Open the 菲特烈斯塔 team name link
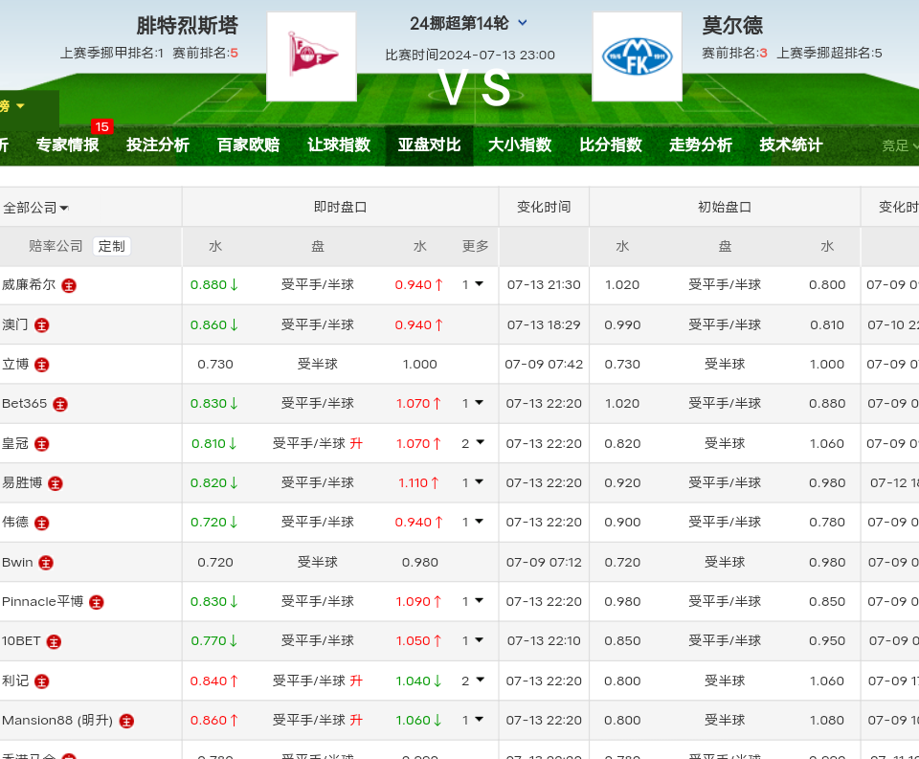This screenshot has height=759, width=919. (x=188, y=26)
